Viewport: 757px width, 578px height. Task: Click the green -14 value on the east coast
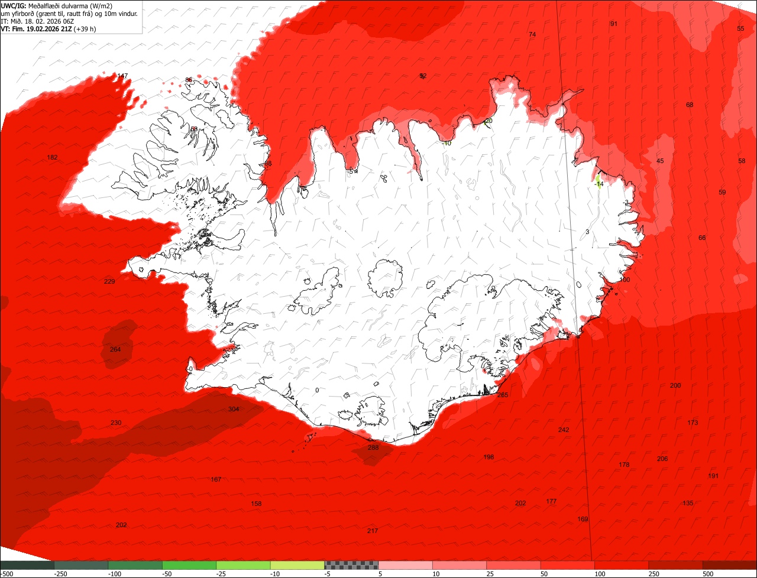[599, 184]
